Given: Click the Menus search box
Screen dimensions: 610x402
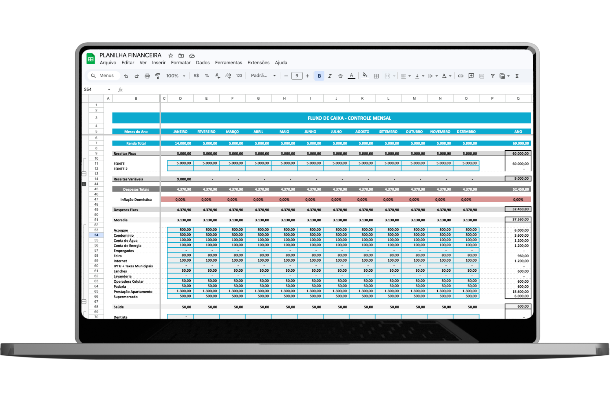Looking at the screenshot, I should (104, 76).
